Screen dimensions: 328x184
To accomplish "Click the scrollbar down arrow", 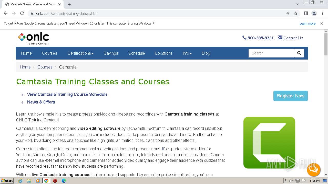I will pyautogui.click(x=326, y=175).
